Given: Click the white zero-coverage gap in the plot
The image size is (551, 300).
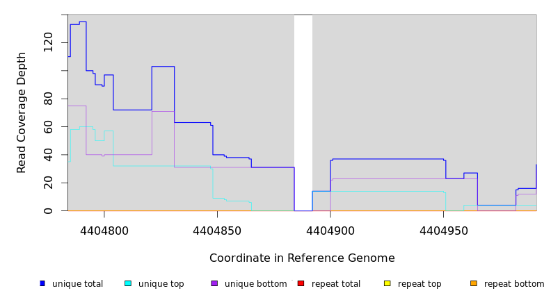Looking at the screenshot, I should pyautogui.click(x=303, y=111).
